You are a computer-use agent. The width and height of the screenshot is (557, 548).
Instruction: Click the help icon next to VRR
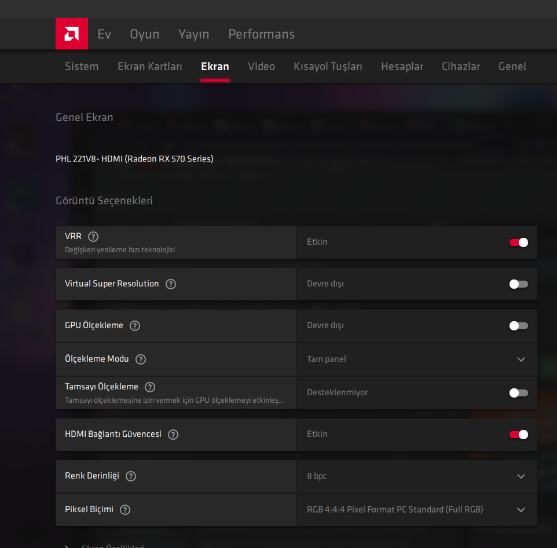pyautogui.click(x=93, y=236)
